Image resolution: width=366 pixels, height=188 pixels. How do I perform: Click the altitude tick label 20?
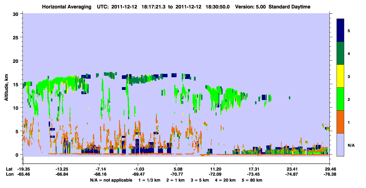pyautogui.click(x=16, y=61)
